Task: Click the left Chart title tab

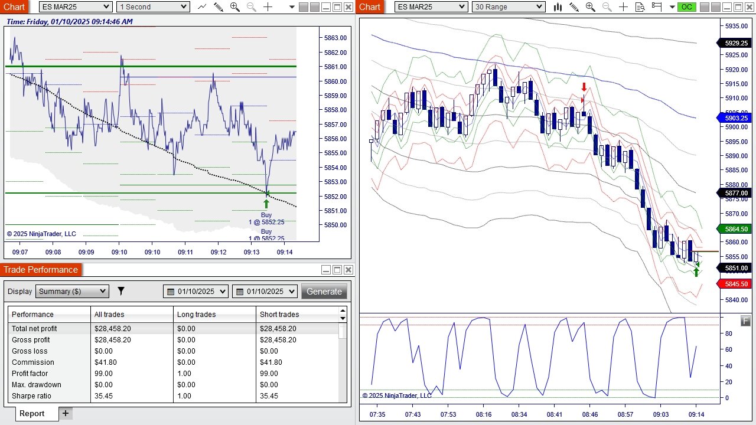Action: point(14,7)
